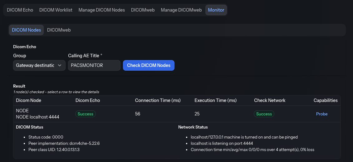The height and width of the screenshot is (162, 353).
Task: Click the 1 node(s) checked hint text
Action: [x=56, y=92]
